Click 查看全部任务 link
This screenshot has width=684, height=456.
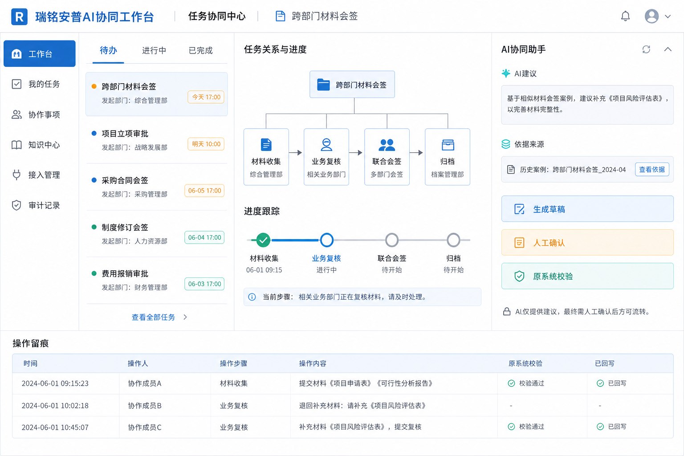[153, 317]
